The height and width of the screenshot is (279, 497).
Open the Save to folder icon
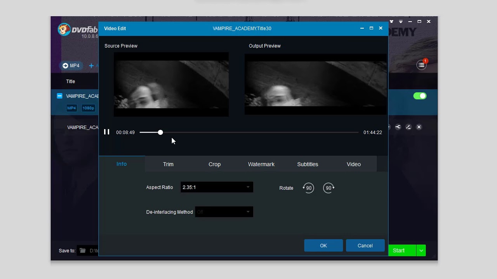tap(83, 251)
